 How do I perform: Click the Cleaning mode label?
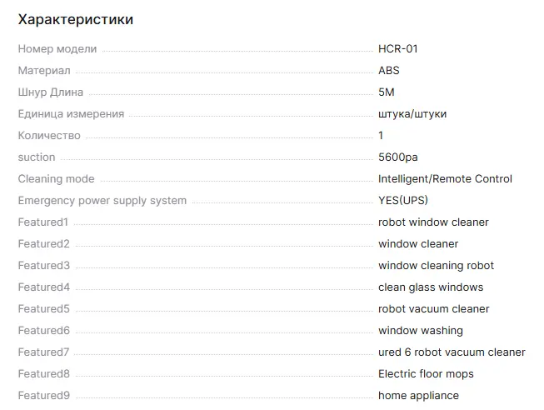coord(56,179)
